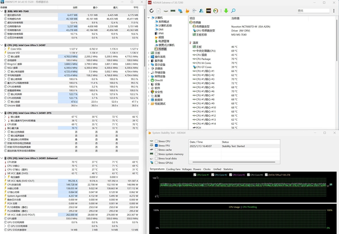339x234 pixels.
Task: Enable the Stress GPU(s) checkbox
Action: click(x=156, y=163)
